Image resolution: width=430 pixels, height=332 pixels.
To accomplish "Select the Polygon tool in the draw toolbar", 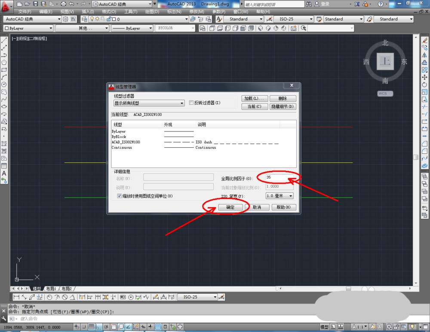I will [4, 62].
